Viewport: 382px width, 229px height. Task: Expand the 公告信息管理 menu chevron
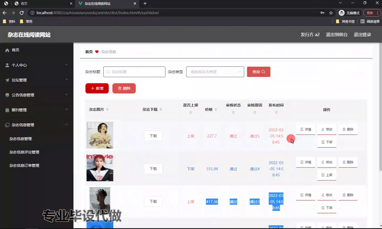67,94
